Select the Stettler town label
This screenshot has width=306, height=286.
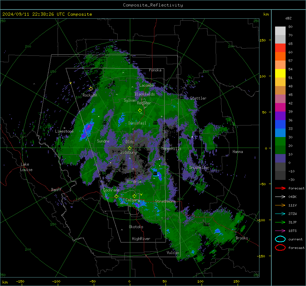tap(198, 98)
